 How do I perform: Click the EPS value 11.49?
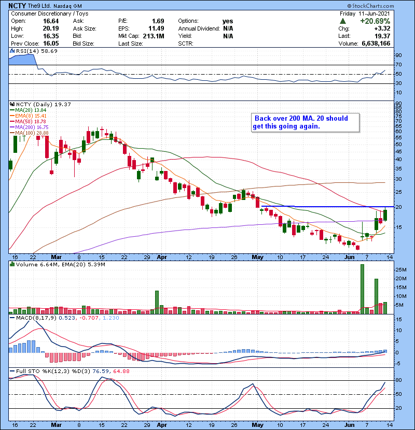156,28
